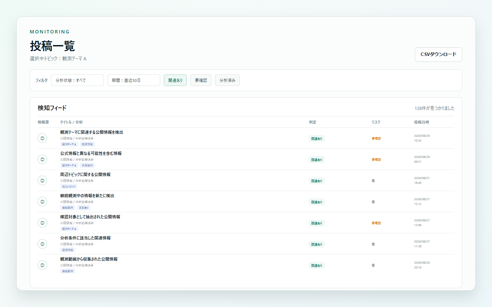The image size is (492, 307).
Task: Click the timestamp 2026/08/27 15:12
Action: [x=422, y=202]
